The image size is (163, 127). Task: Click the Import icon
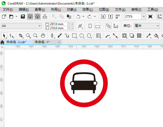click(x=103, y=17)
